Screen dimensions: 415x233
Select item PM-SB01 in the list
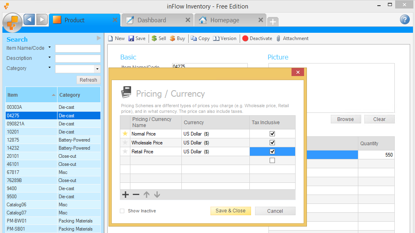point(53,229)
